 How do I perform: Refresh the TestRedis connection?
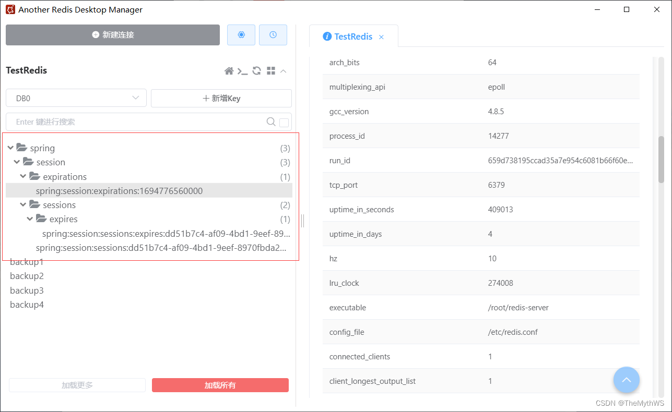coord(256,71)
